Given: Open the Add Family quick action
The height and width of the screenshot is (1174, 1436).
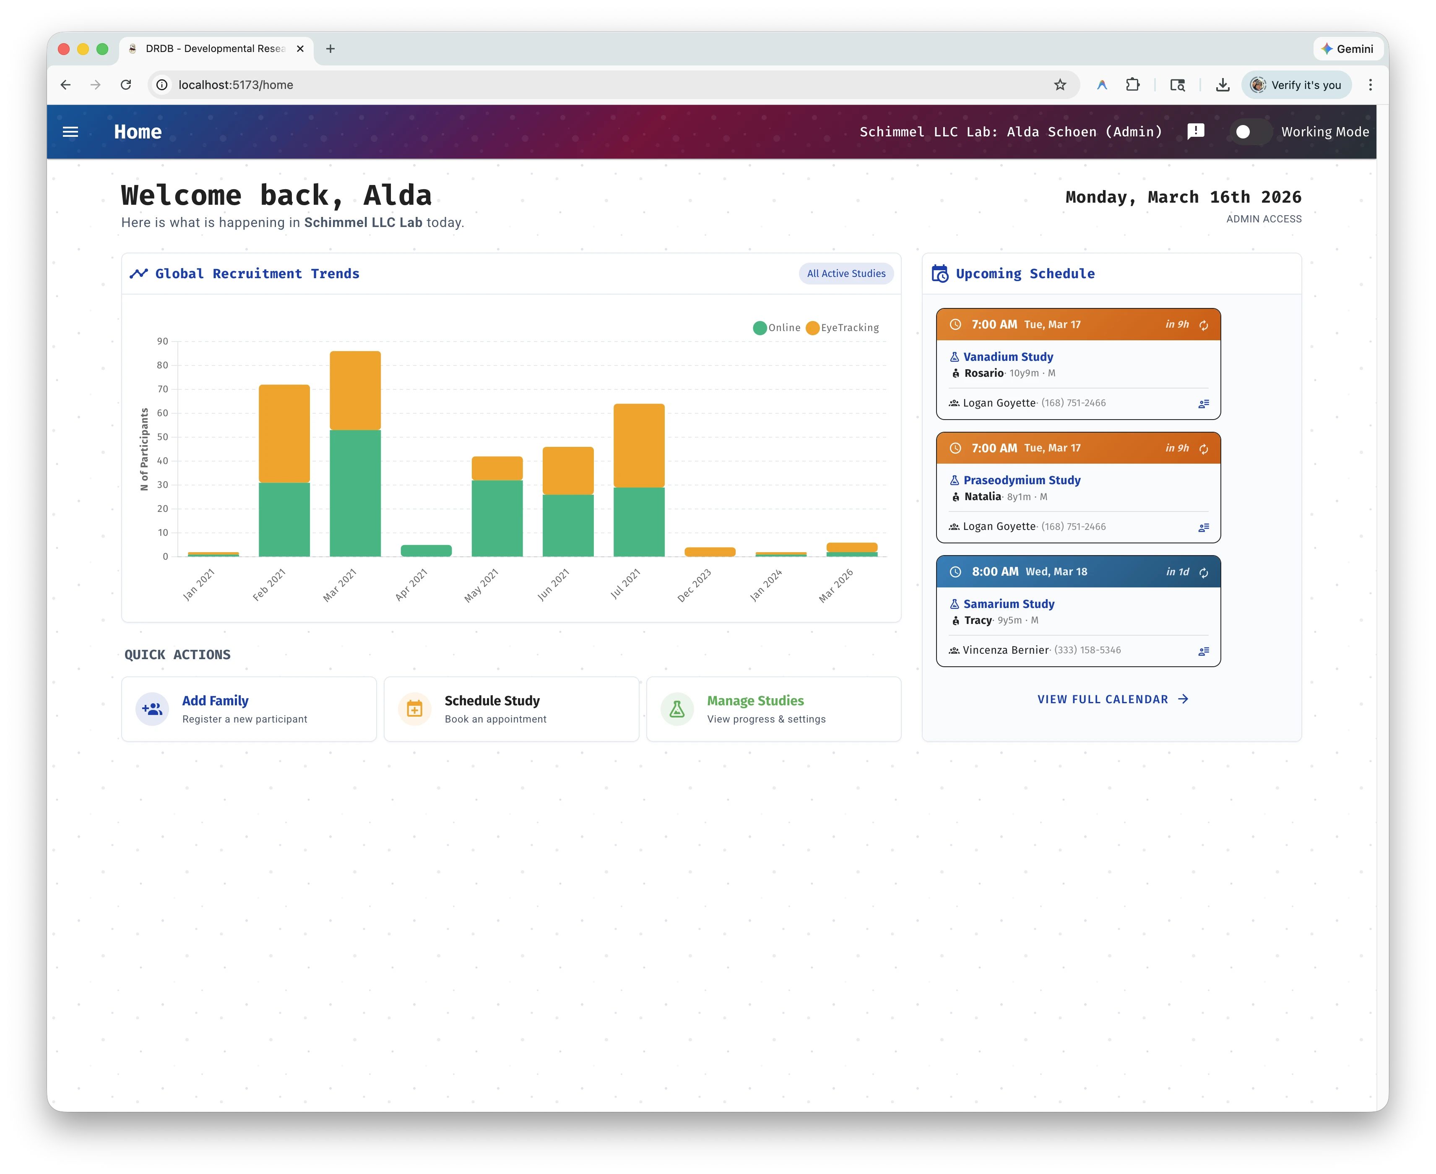Looking at the screenshot, I should (x=249, y=710).
